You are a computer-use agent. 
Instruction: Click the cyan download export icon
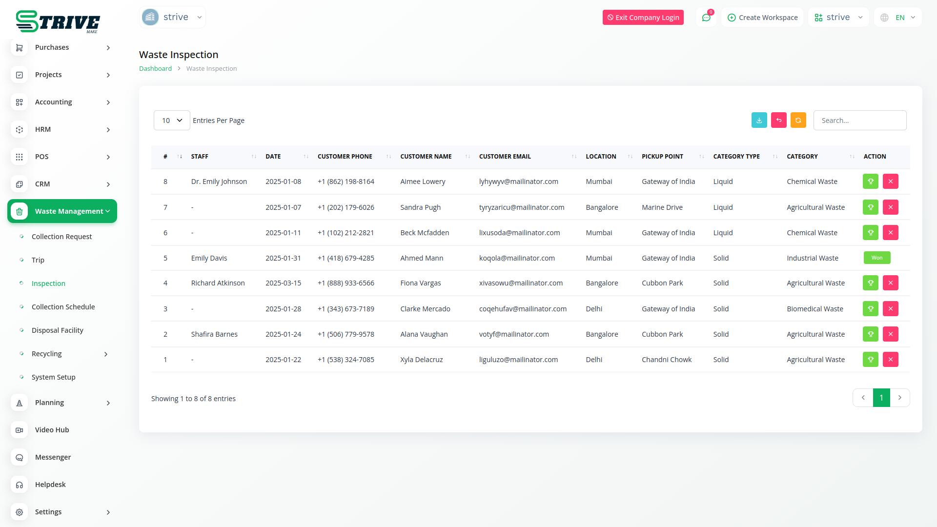759,121
